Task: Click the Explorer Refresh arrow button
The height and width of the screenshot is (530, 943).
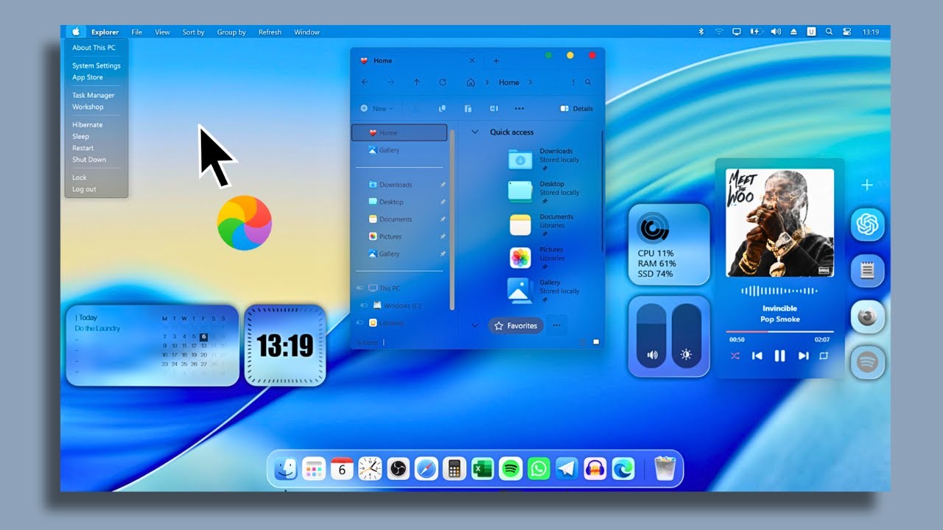Action: click(x=443, y=82)
